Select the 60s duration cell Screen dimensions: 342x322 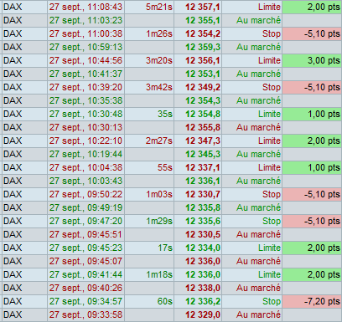click(x=149, y=301)
